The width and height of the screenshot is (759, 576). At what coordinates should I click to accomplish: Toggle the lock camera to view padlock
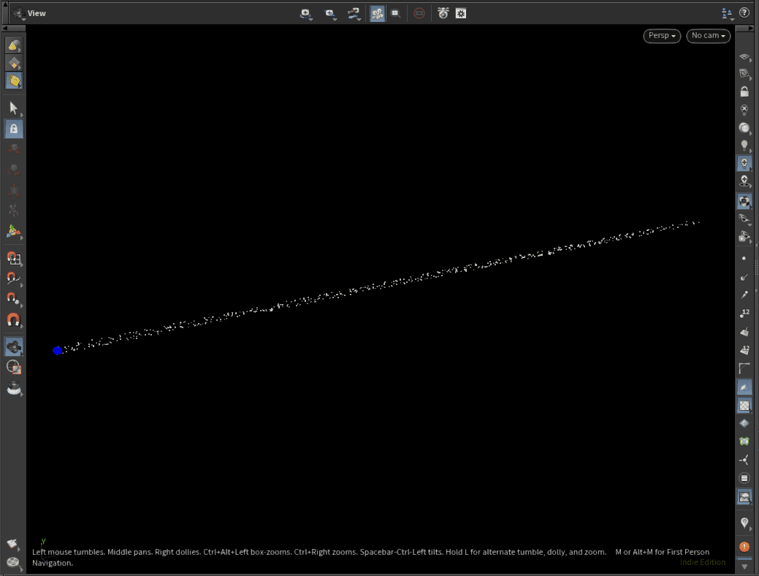click(x=744, y=91)
